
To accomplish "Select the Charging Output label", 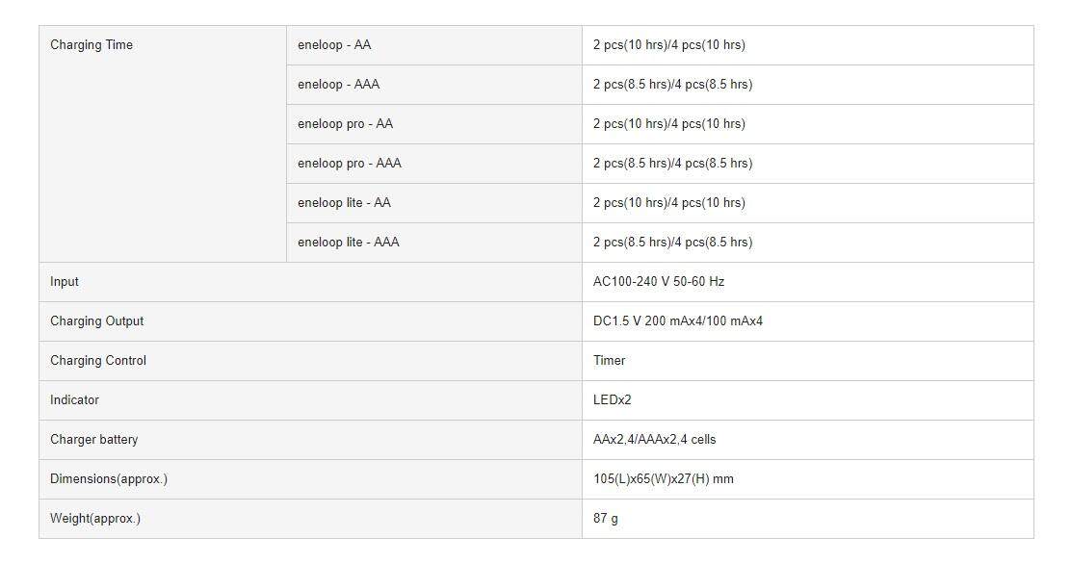I will 97,321.
